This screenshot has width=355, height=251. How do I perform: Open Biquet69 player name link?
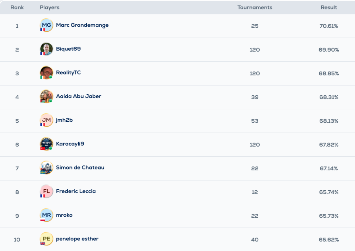point(68,49)
